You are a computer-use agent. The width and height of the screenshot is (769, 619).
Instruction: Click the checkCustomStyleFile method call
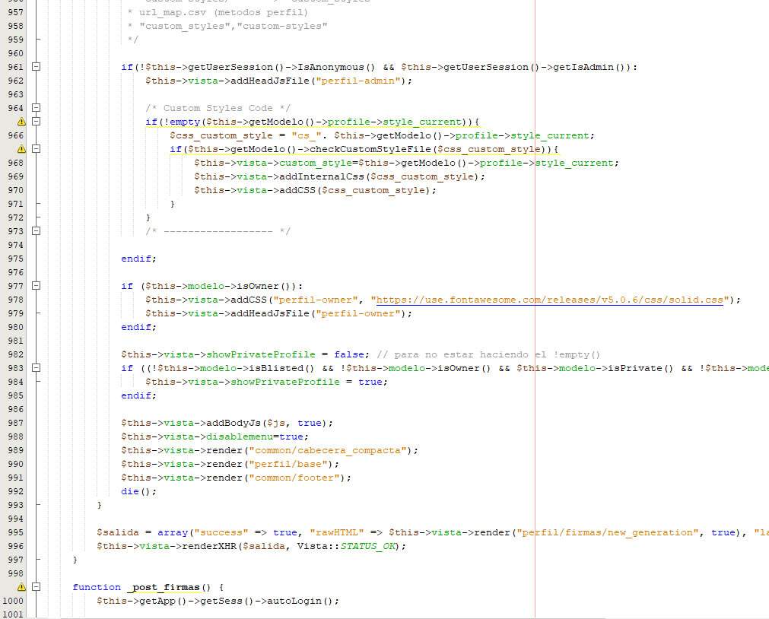[x=370, y=149]
